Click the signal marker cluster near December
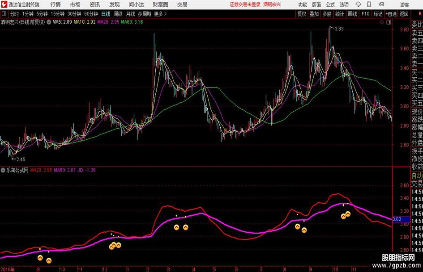 click(115, 246)
